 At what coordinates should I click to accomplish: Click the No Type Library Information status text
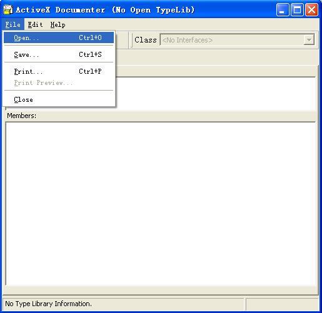click(x=48, y=304)
